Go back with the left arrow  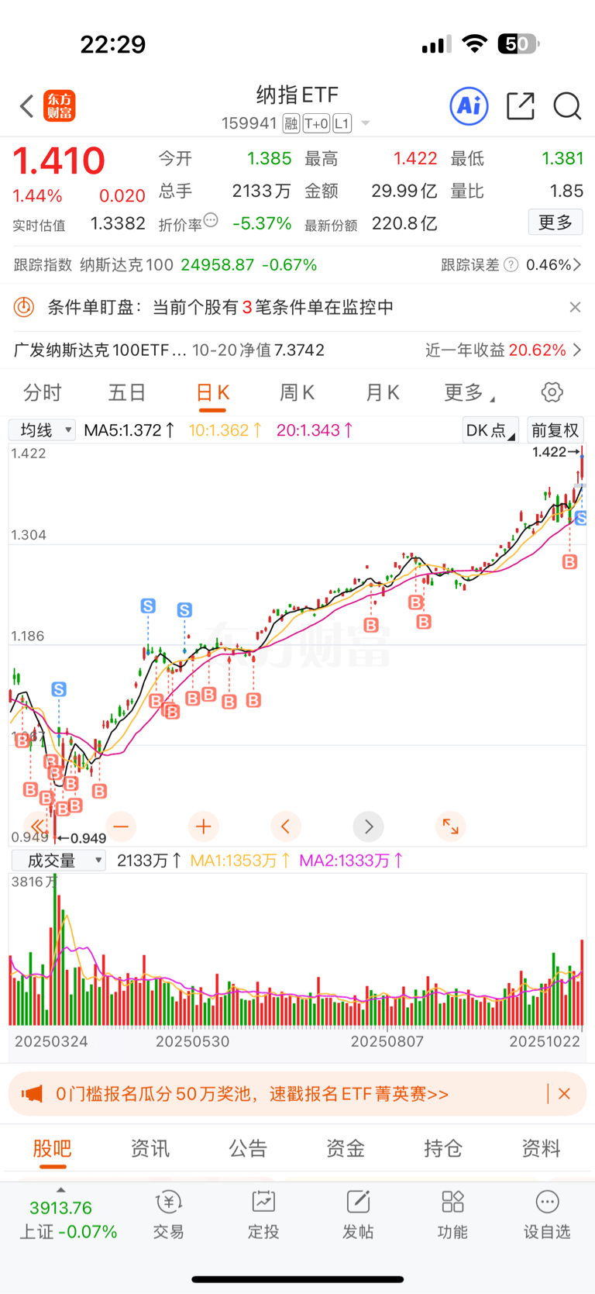tap(27, 106)
